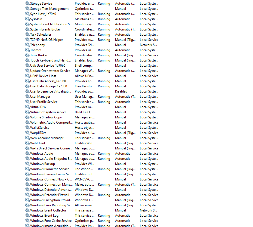Click the 'The Windo...' description text
253x227 pixels.
(x=84, y=169)
